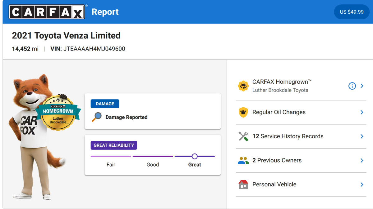Screen dimensions: 373x209
Task: Click the GREAT RELIABILITY purple tag
Action: (x=114, y=145)
